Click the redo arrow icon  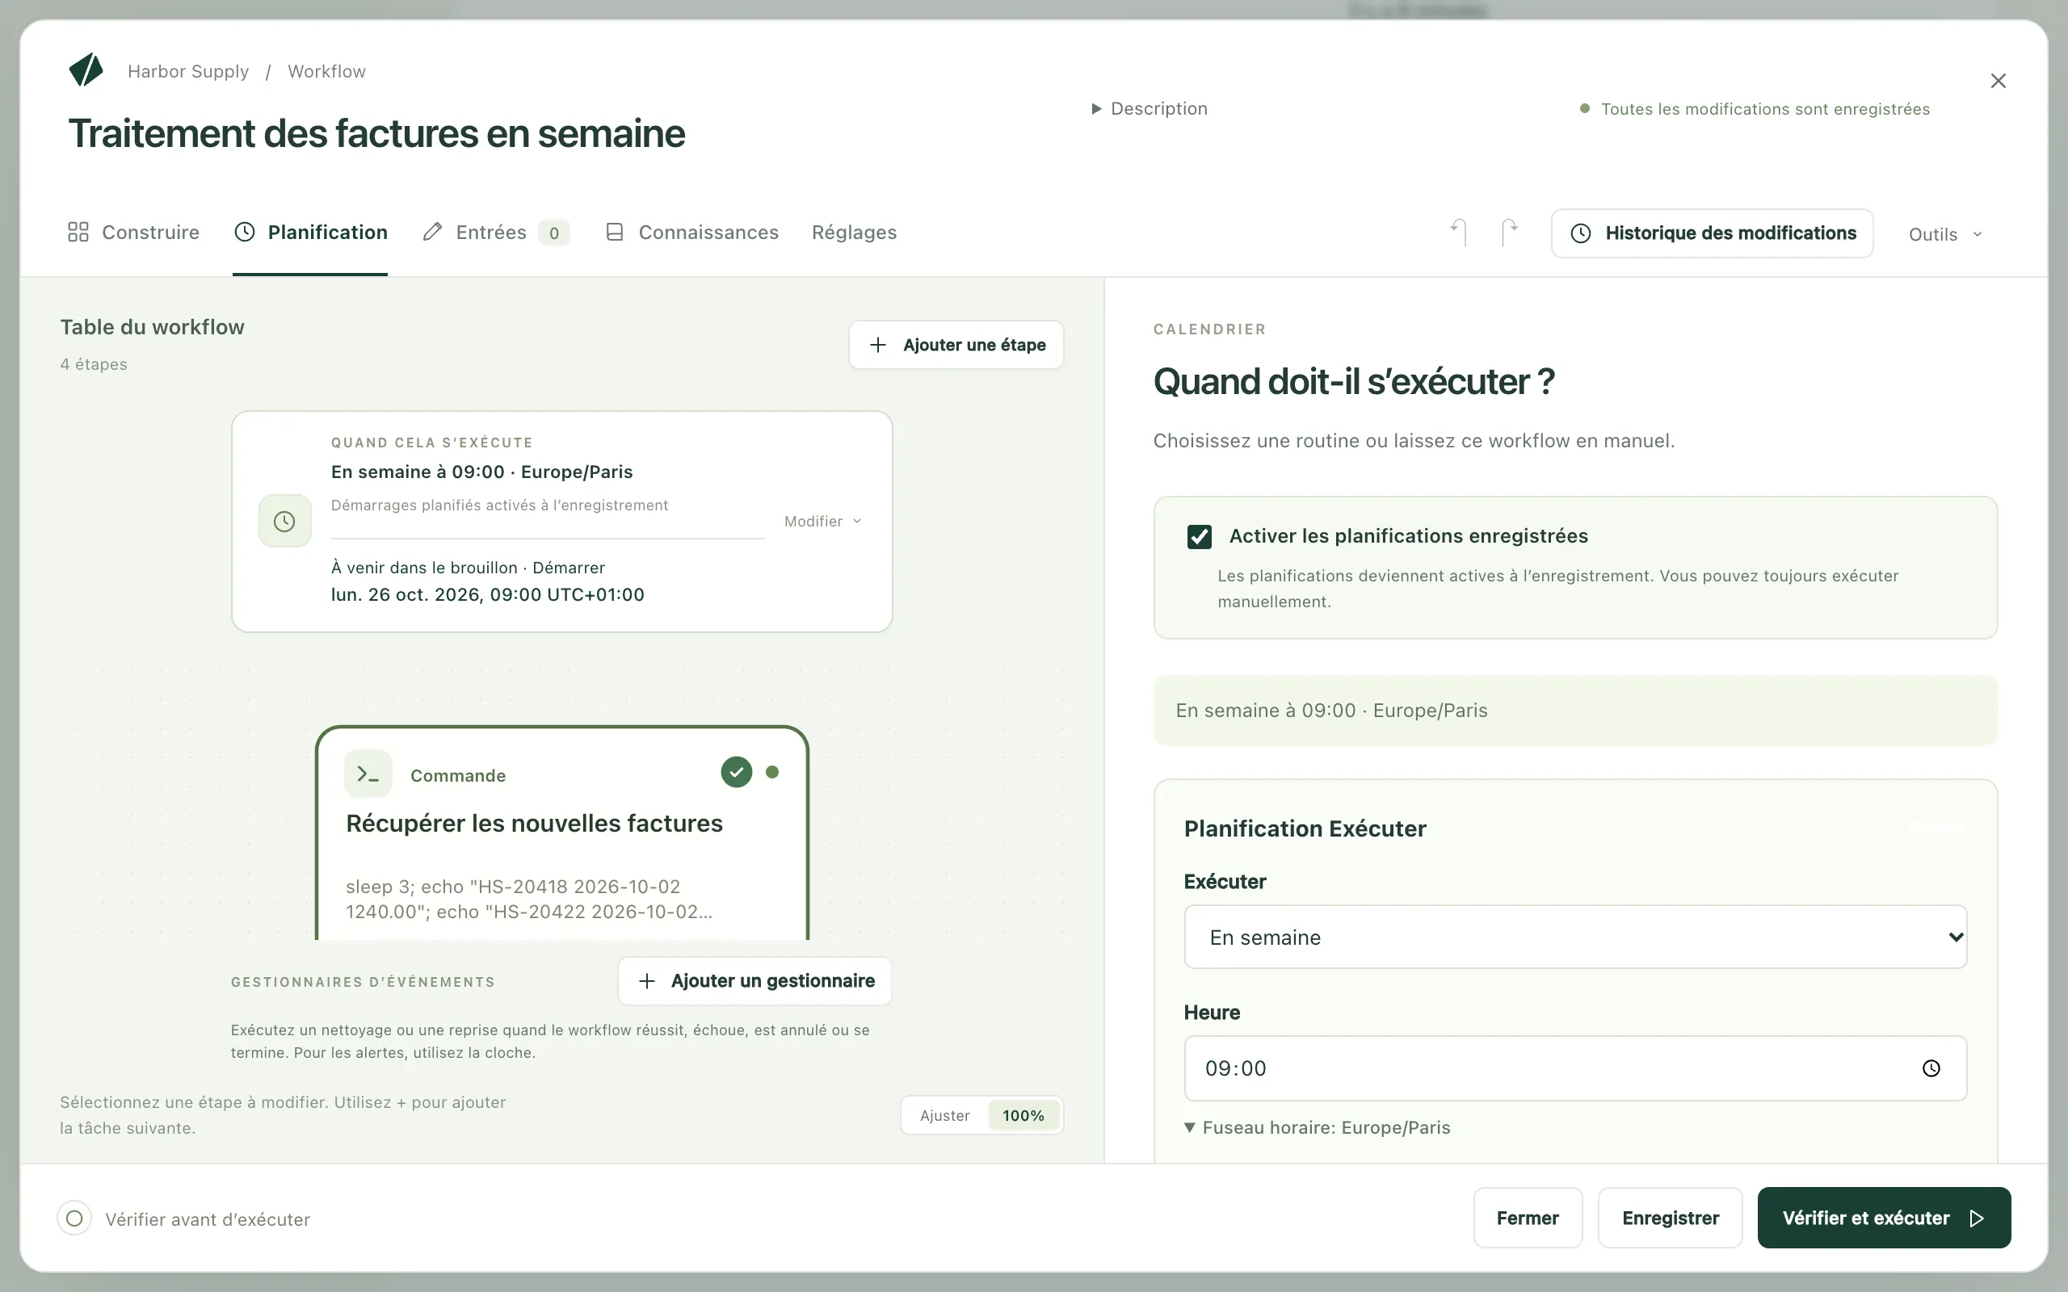1510,233
